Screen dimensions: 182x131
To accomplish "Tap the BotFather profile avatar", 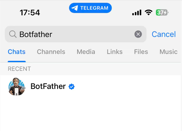I will pyautogui.click(x=17, y=87).
